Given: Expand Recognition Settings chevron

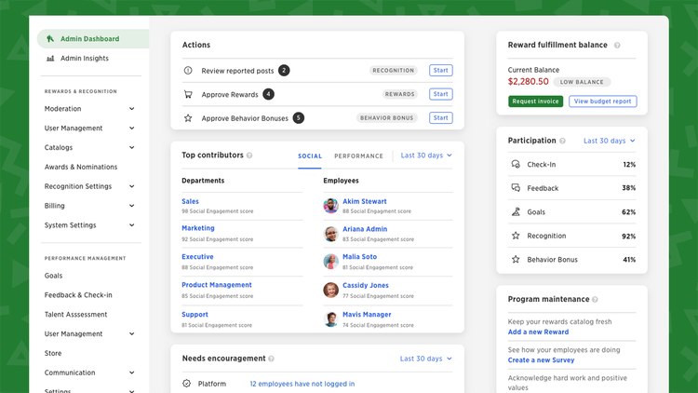Looking at the screenshot, I should pos(132,186).
